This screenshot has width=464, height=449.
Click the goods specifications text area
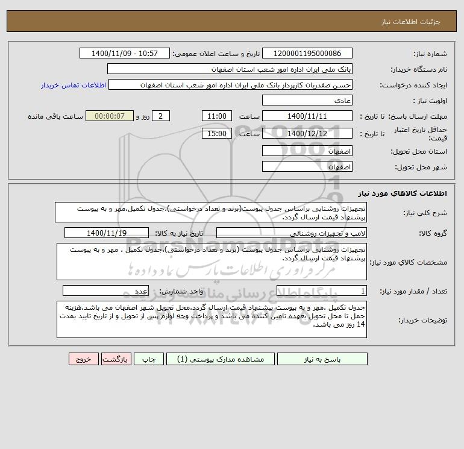(x=212, y=262)
